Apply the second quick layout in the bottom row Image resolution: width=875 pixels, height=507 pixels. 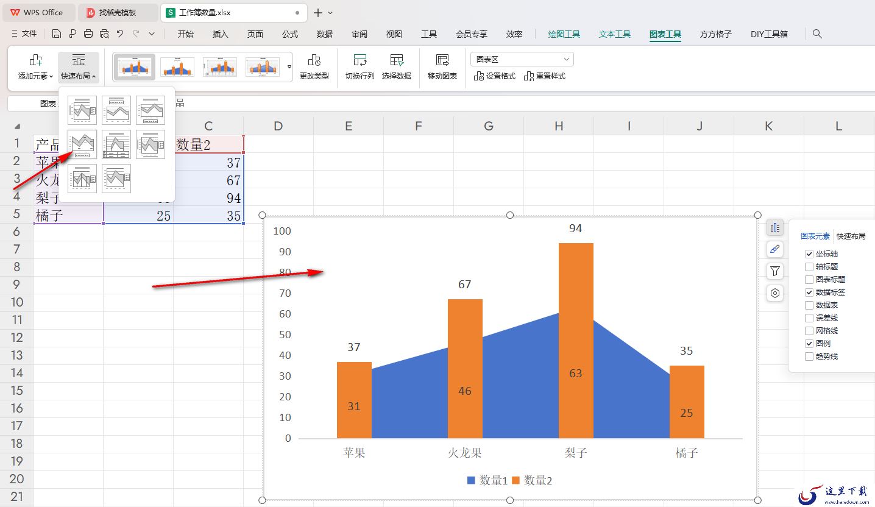pyautogui.click(x=116, y=179)
